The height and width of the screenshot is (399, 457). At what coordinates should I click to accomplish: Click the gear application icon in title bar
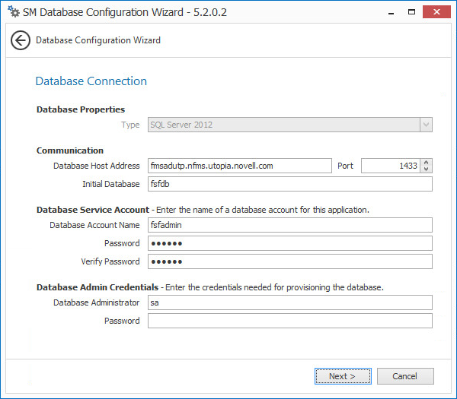tap(13, 13)
